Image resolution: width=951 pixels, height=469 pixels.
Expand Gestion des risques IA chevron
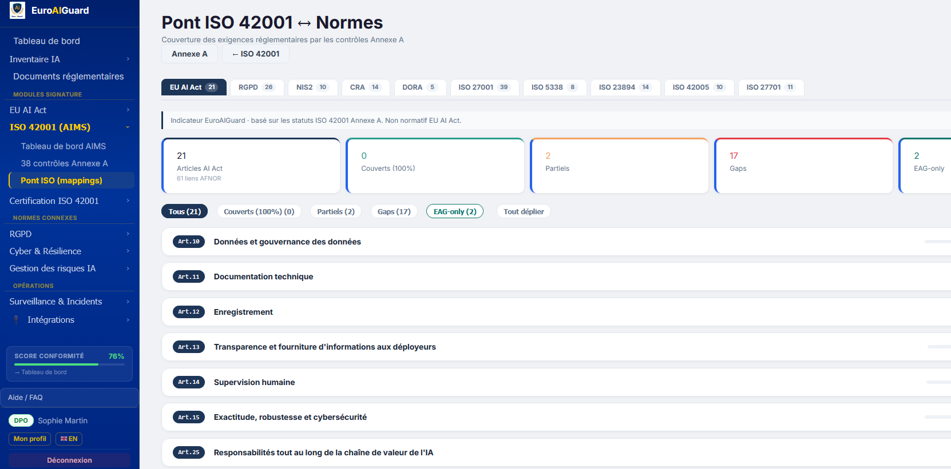128,268
